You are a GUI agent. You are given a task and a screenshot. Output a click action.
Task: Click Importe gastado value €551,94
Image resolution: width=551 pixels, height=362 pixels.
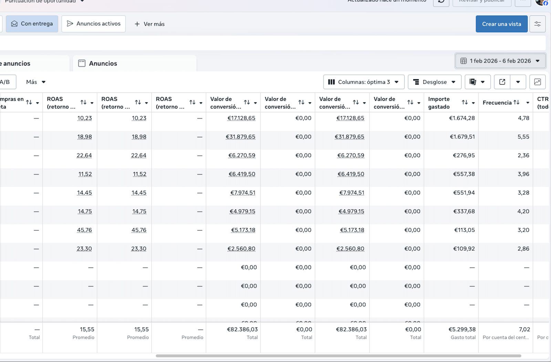click(x=464, y=193)
